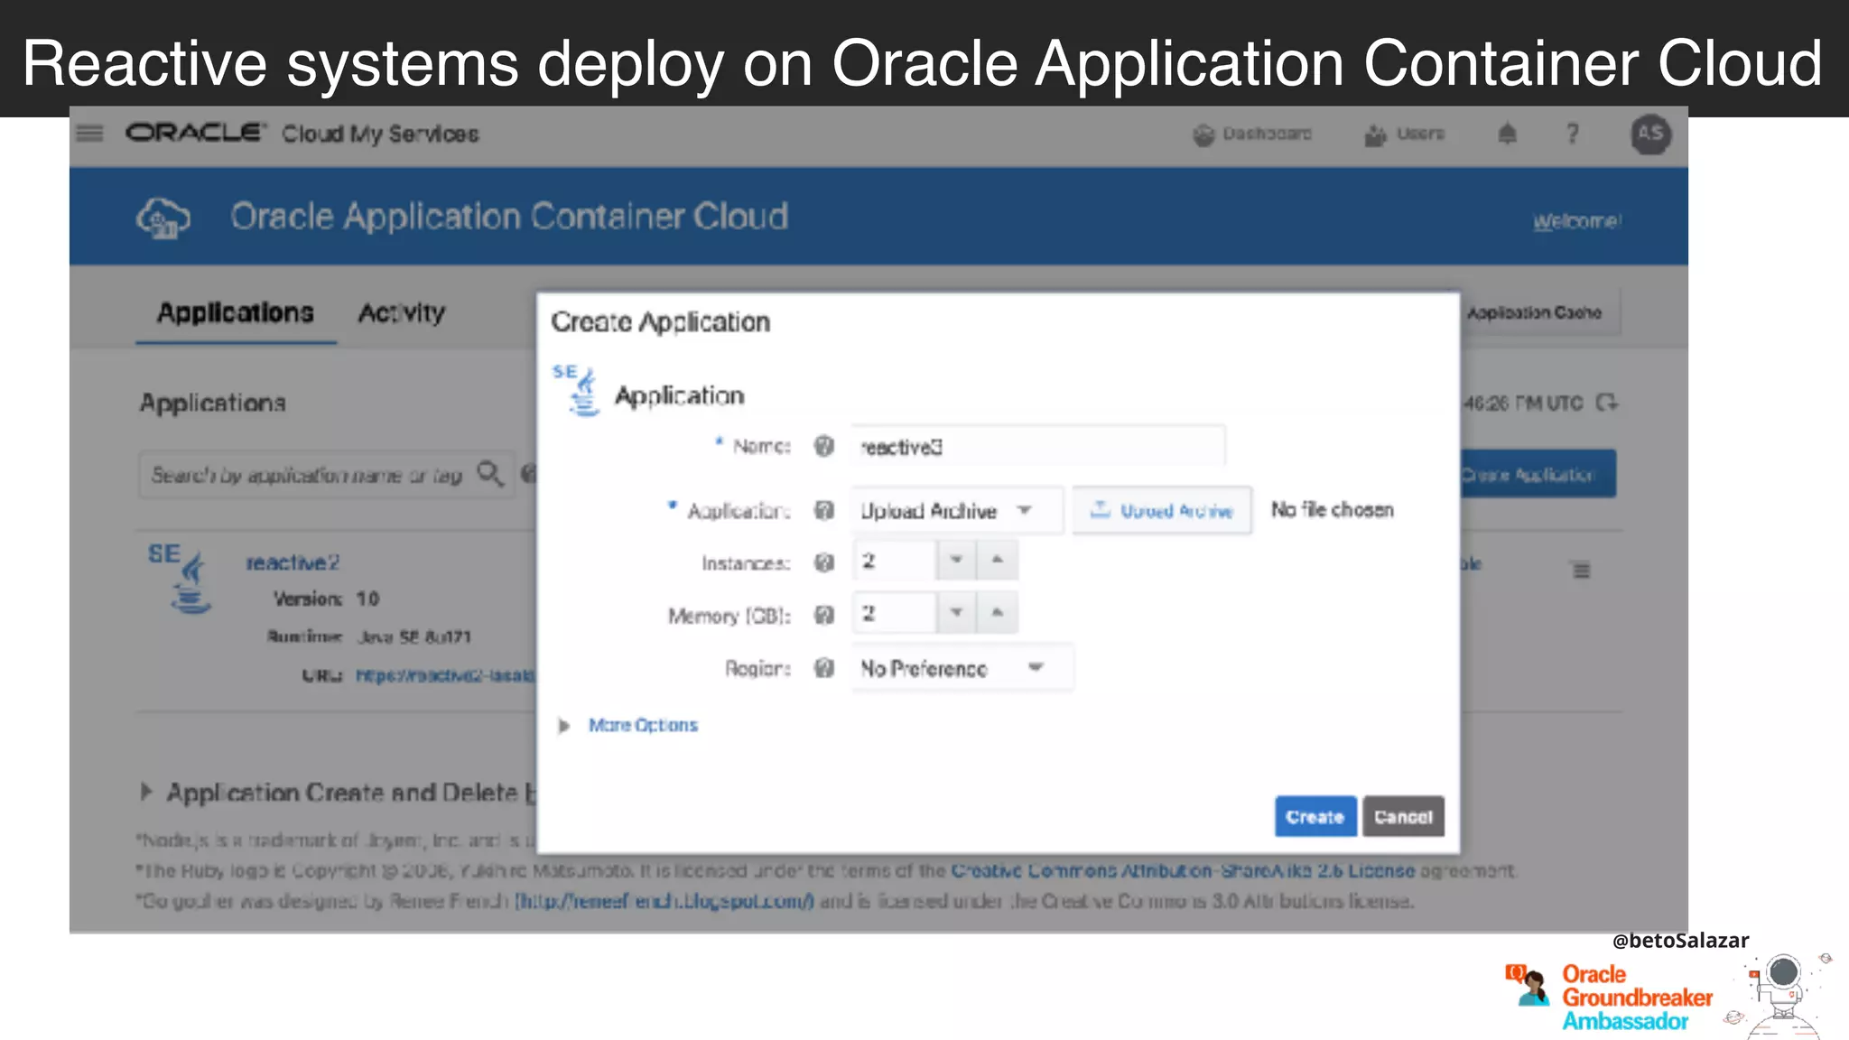This screenshot has height=1040, width=1849.
Task: Click the Welcome! link
Action: tap(1576, 221)
